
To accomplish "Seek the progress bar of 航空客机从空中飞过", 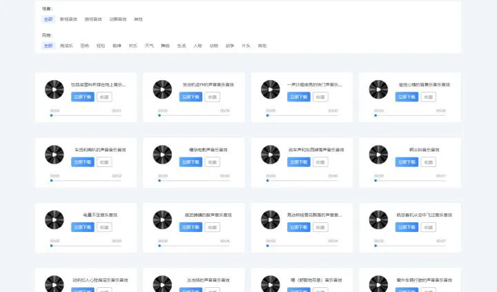I will tap(410, 246).
